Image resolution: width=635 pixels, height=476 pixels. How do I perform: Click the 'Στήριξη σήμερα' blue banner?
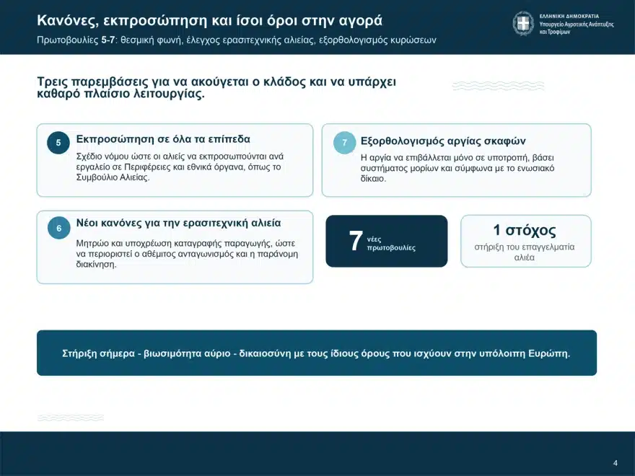[x=317, y=353]
